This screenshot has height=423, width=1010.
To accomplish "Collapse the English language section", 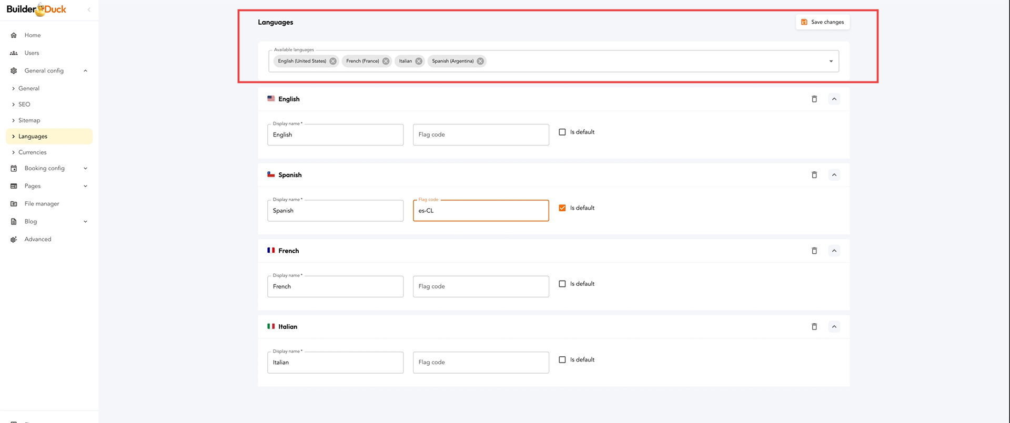I will coord(834,99).
